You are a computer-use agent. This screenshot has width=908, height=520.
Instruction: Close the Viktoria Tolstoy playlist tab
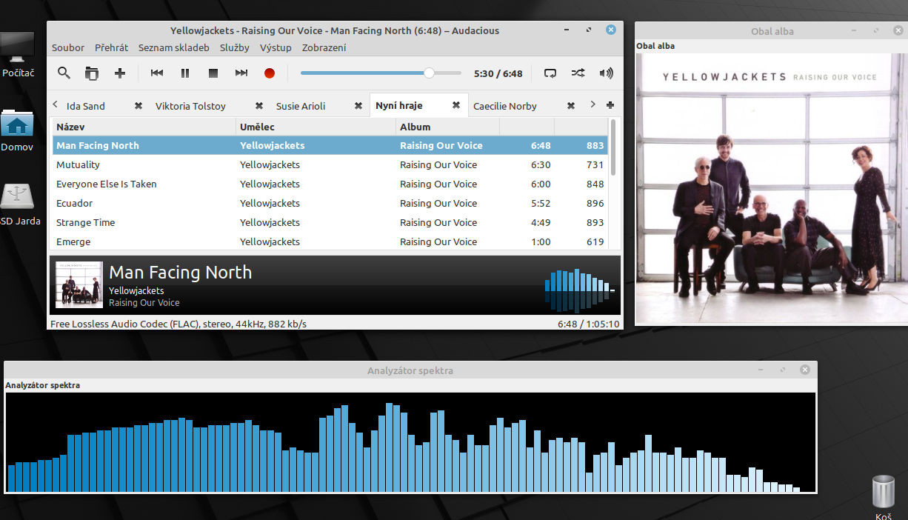pos(258,106)
